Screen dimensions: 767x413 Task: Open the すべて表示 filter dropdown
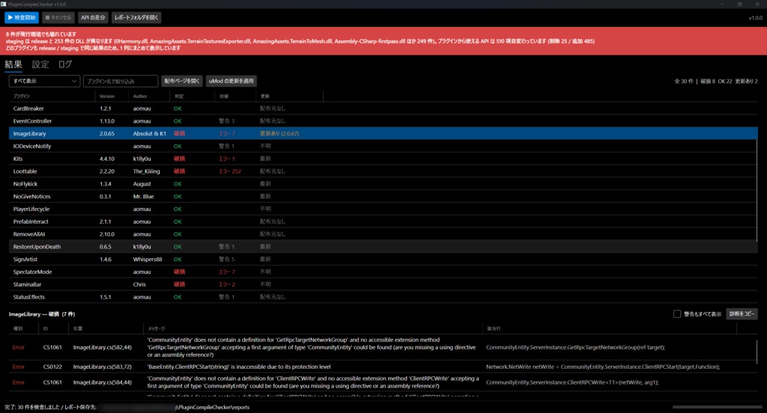tap(44, 81)
